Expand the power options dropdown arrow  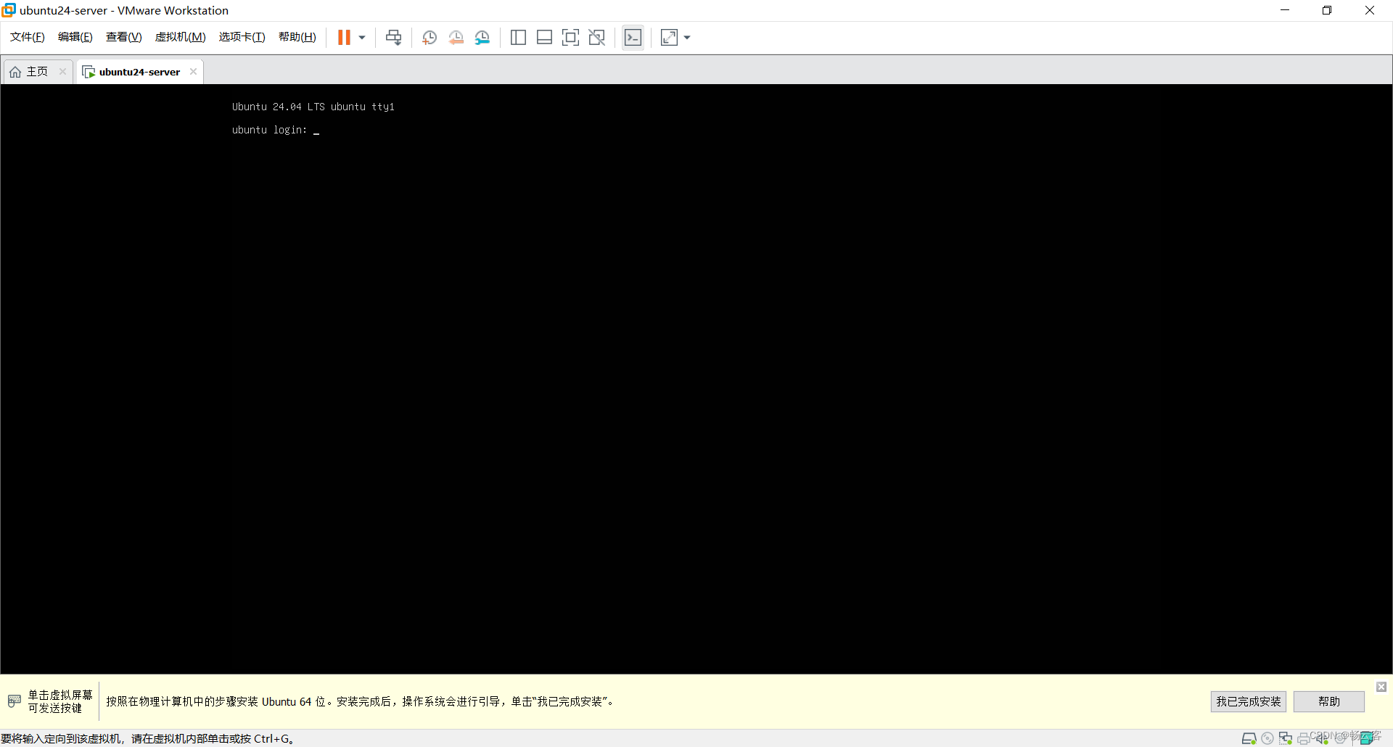[362, 37]
